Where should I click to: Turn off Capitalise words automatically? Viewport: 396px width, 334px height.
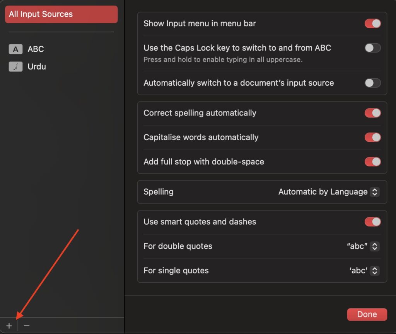coord(372,137)
